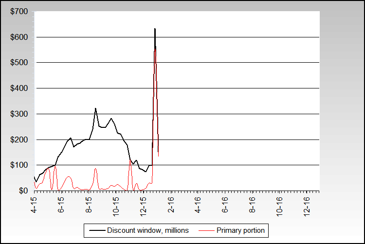Click the $0 y-axis label
Viewport: 365px width, 244px height.
pos(23,191)
